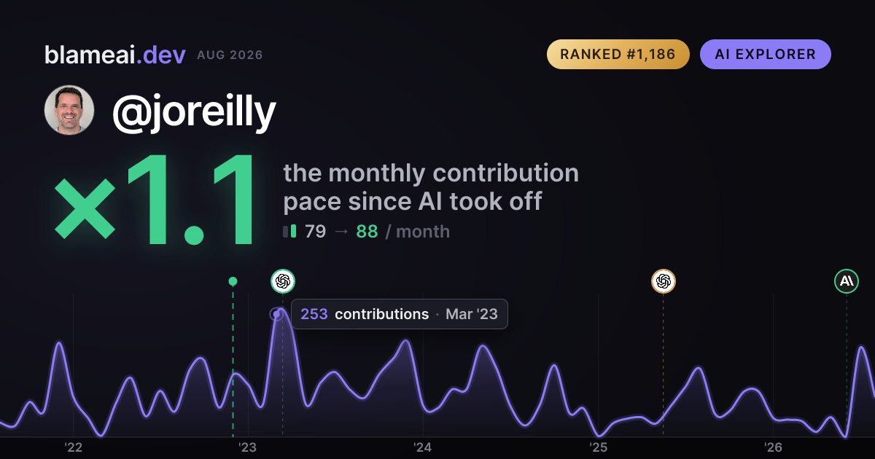Screen dimensions: 875x459
Task: Click the 253 contributions tooltip
Action: click(x=400, y=314)
